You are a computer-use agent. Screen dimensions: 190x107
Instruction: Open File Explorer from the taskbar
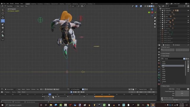[x=51, y=105]
